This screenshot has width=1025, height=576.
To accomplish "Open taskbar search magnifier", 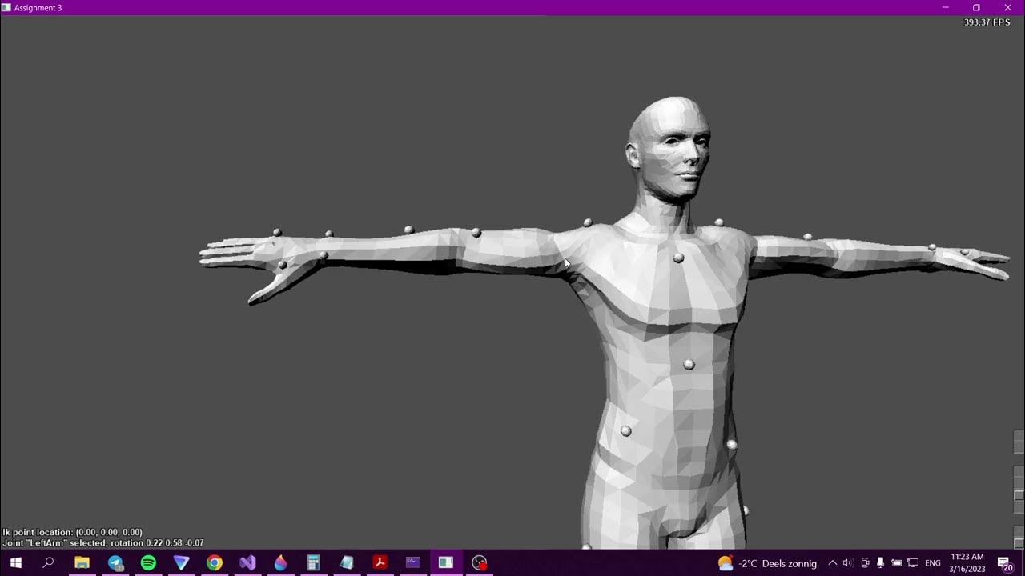I will [48, 562].
